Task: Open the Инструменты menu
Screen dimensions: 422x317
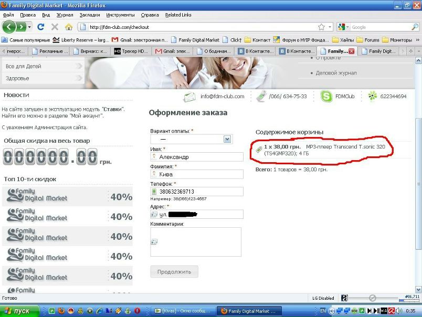Action: point(120,15)
